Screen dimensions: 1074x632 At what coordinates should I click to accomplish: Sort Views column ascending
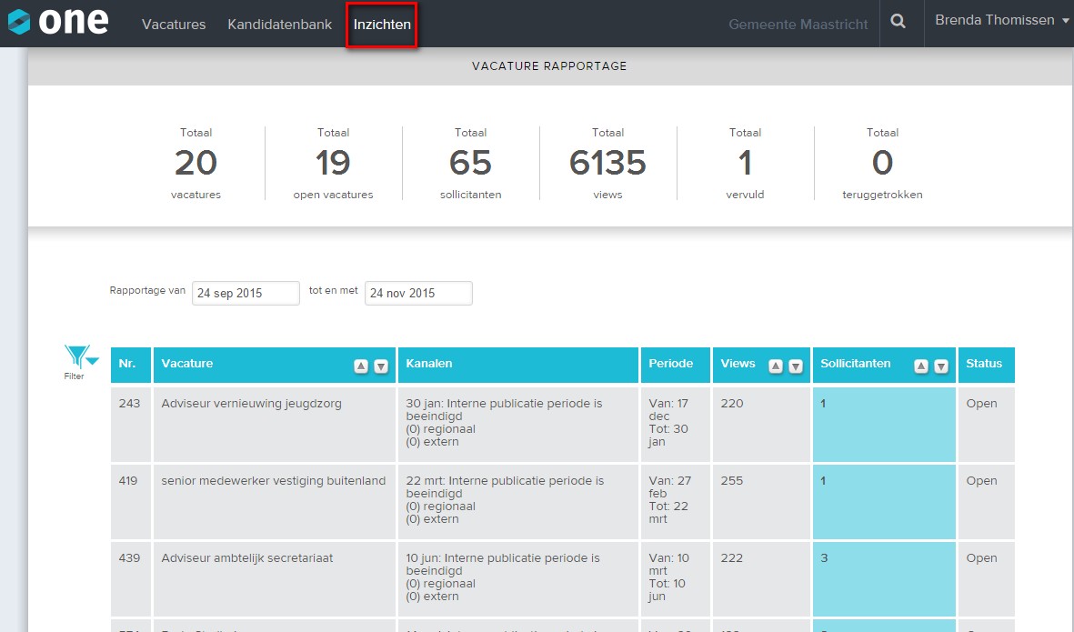click(776, 366)
